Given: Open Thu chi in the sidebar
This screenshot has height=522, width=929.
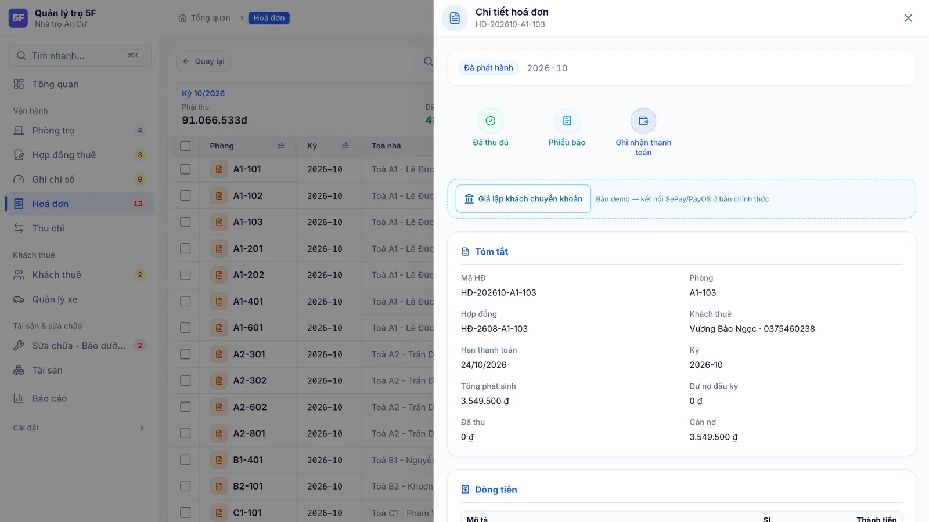Looking at the screenshot, I should pyautogui.click(x=79, y=229).
